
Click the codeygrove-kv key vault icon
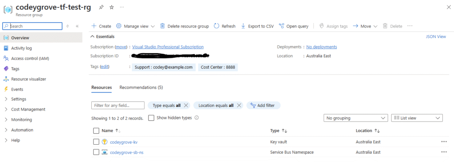point(105,142)
